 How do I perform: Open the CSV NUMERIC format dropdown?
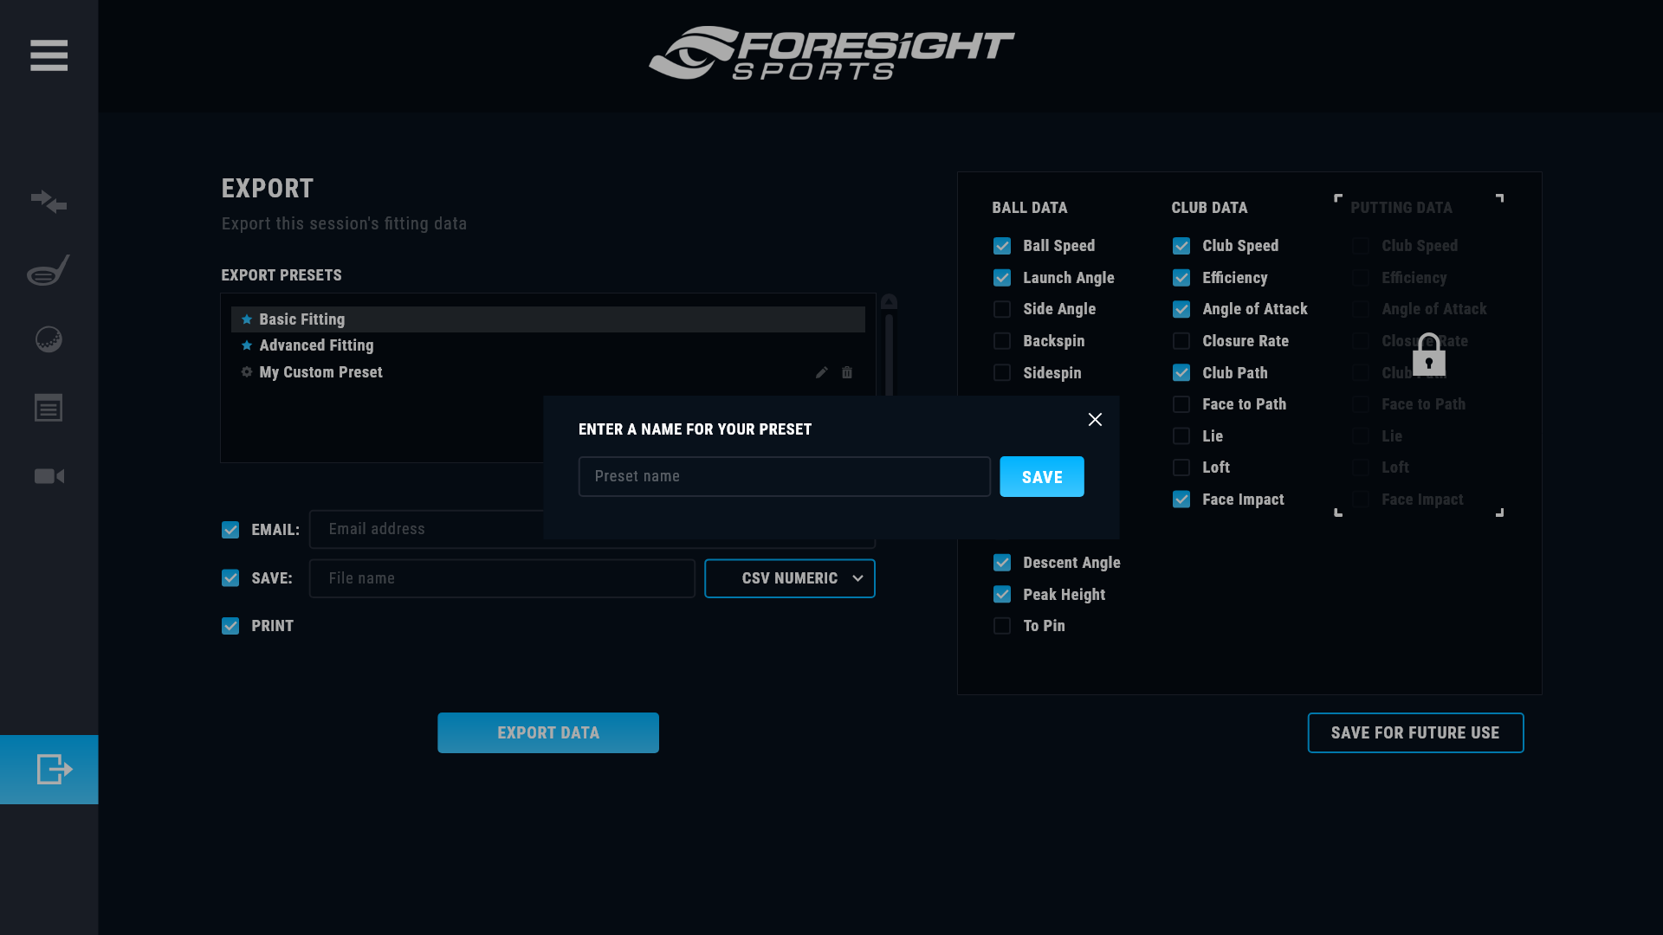click(x=789, y=578)
